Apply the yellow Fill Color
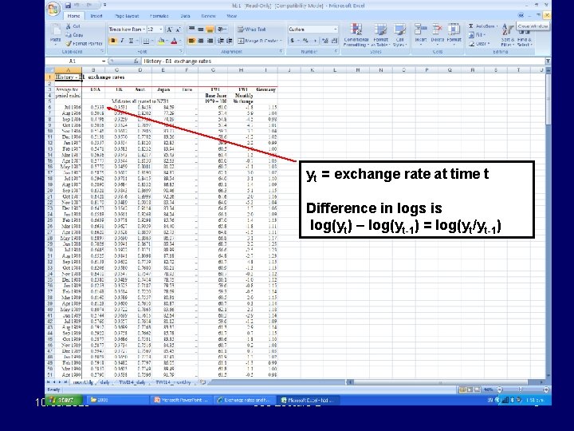 tap(161, 41)
